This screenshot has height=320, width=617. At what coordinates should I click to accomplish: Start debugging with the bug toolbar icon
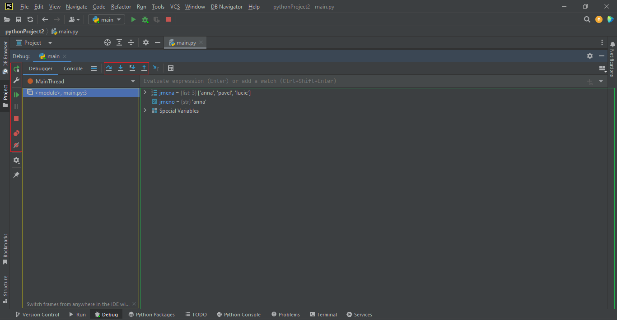point(145,19)
